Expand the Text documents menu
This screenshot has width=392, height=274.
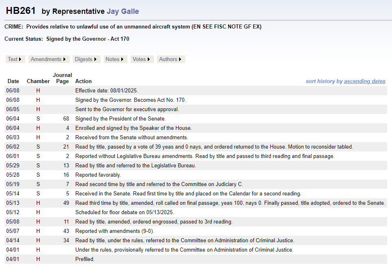click(x=15, y=59)
